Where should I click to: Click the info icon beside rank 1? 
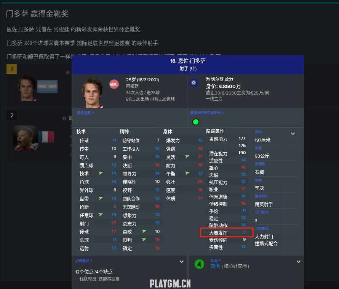point(68,73)
